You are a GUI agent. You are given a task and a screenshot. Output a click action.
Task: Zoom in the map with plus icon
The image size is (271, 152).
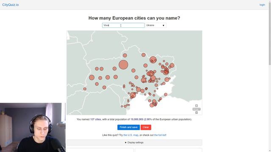(196, 106)
